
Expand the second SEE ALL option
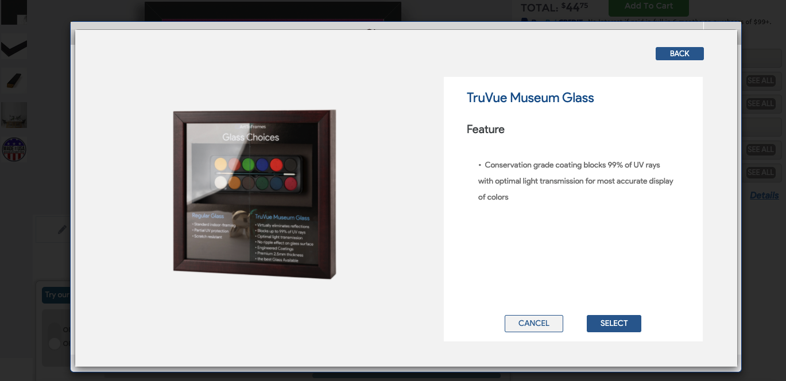point(761,104)
